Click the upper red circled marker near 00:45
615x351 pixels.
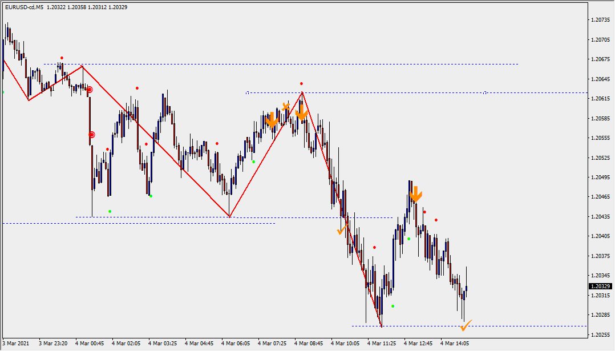[90, 90]
